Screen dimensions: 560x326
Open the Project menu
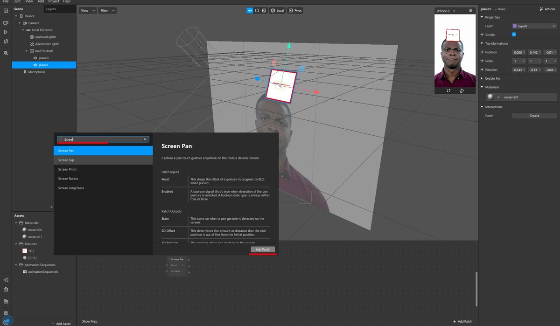point(54,1)
